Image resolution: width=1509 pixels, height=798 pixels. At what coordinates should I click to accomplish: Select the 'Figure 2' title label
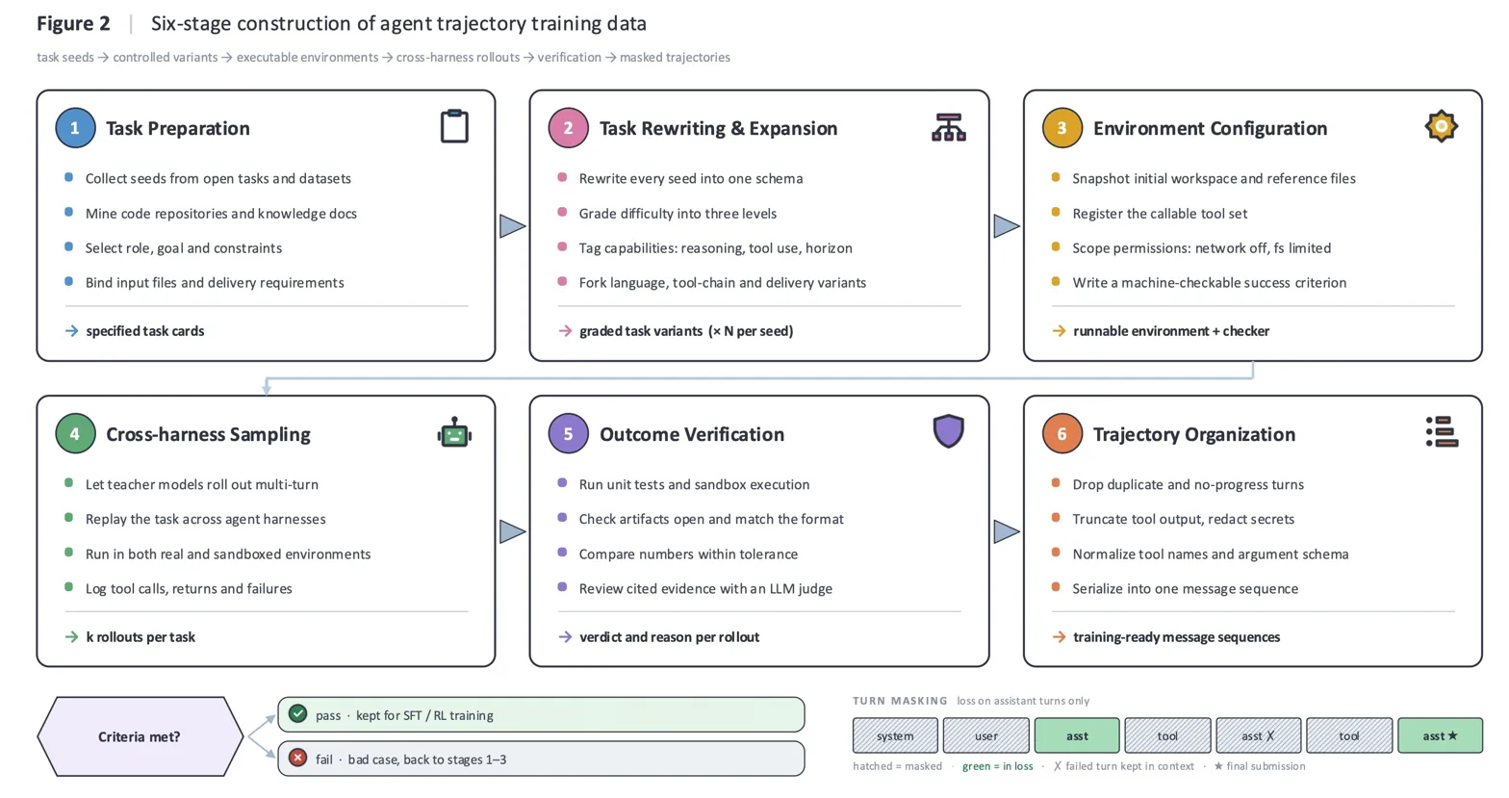(x=73, y=23)
